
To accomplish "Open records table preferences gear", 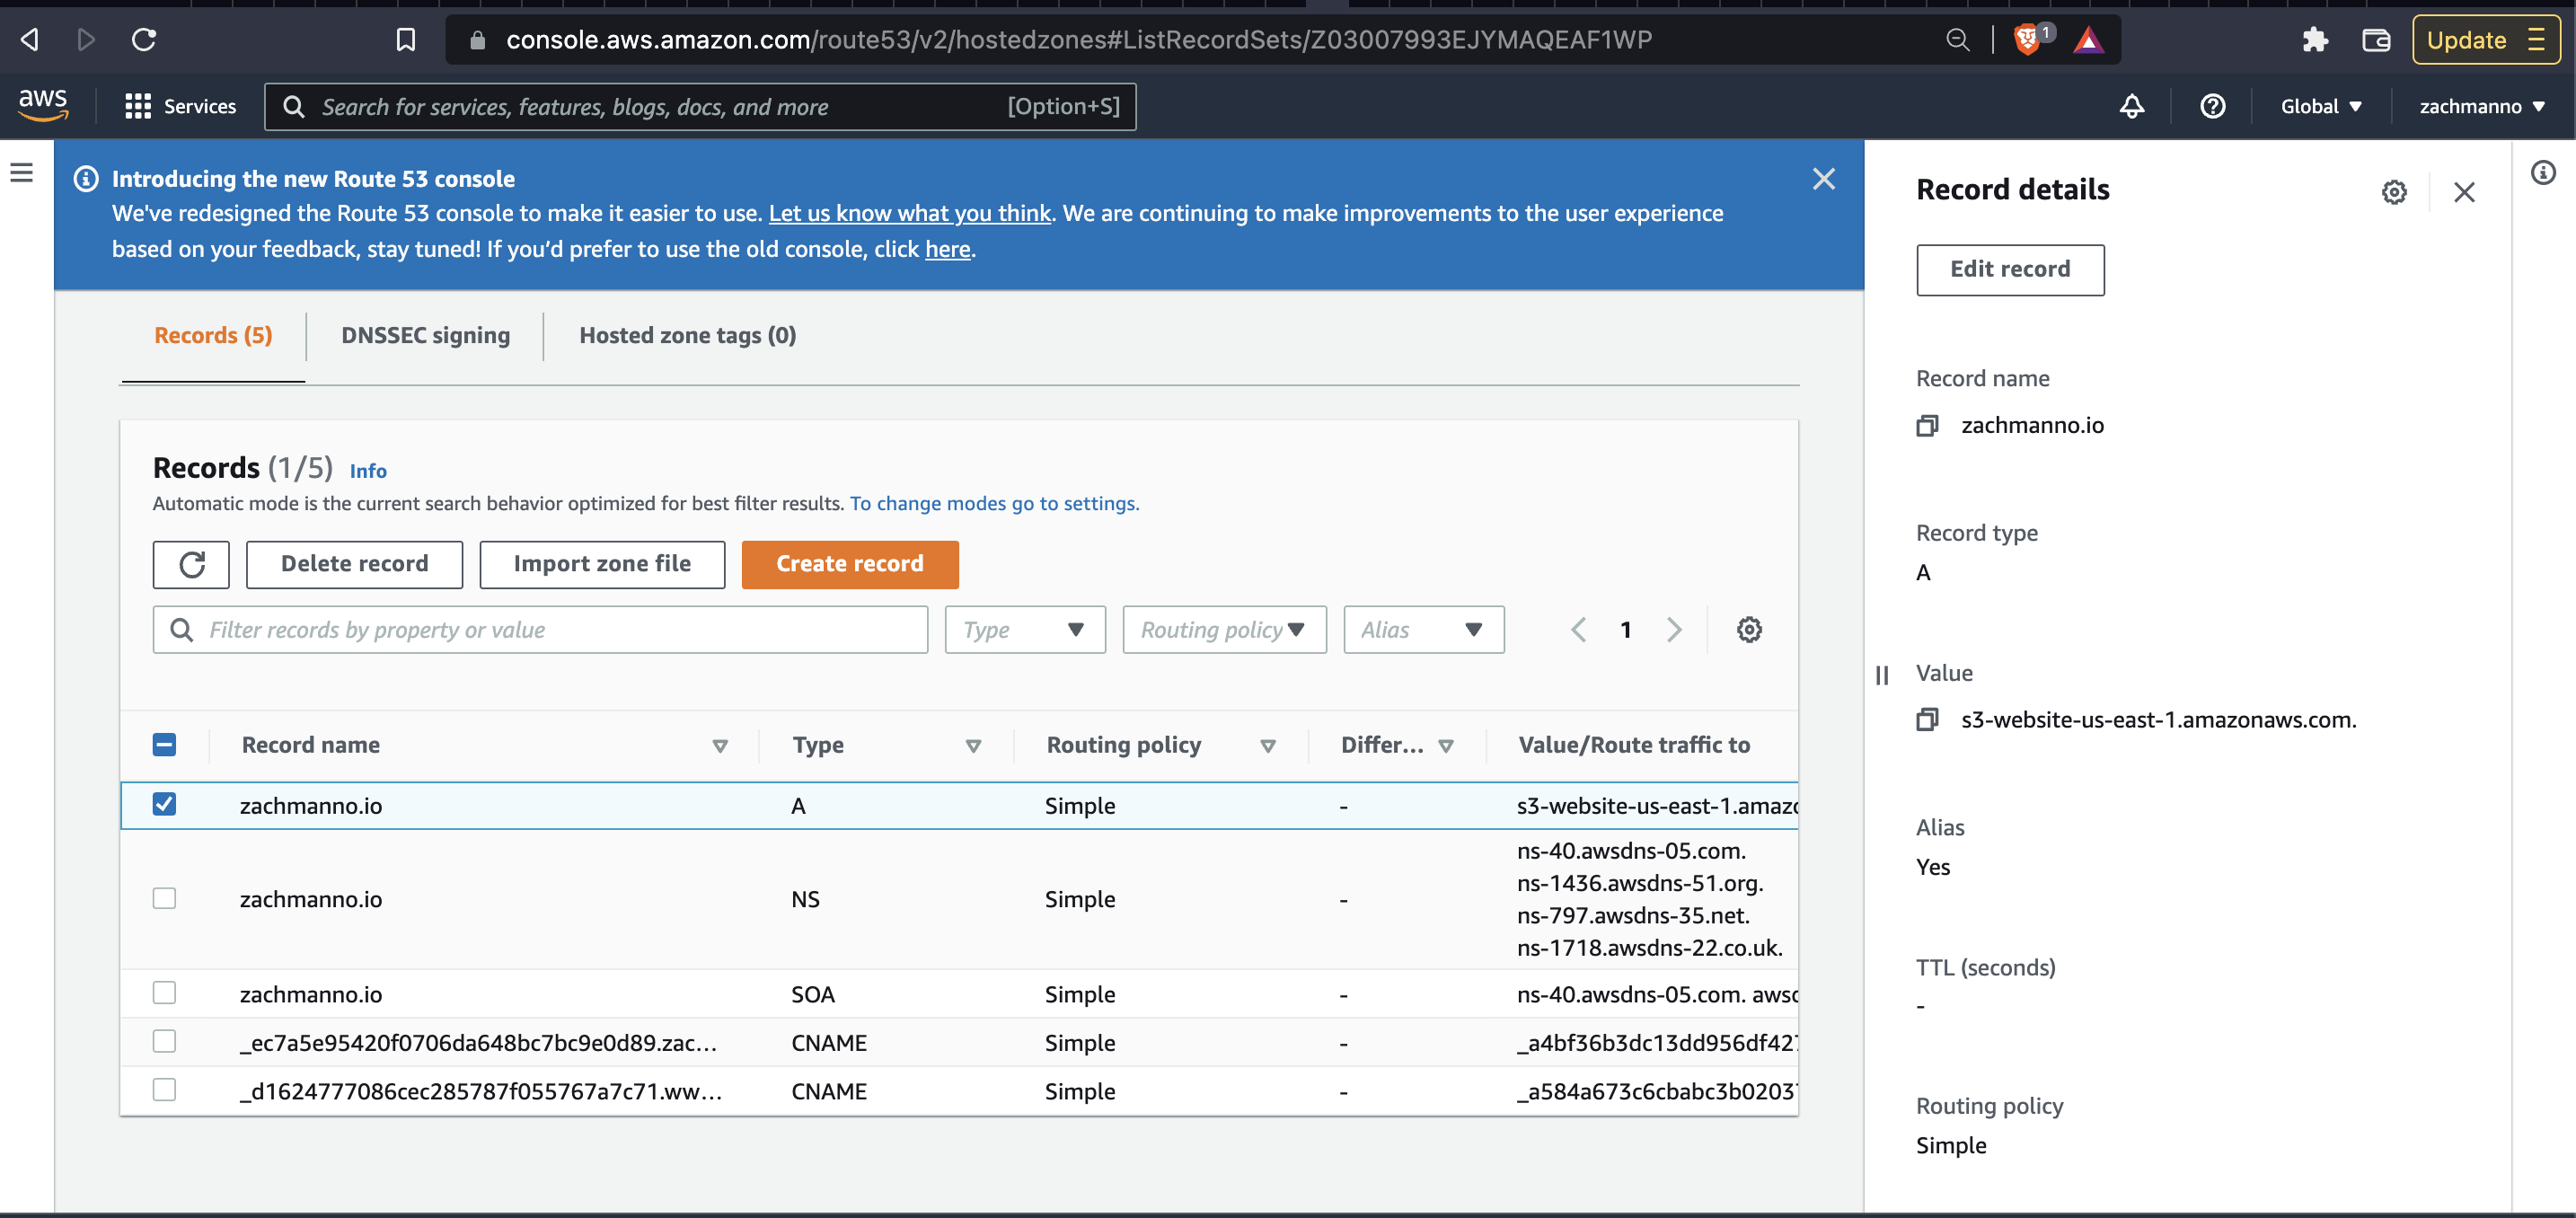I will click(x=1748, y=630).
